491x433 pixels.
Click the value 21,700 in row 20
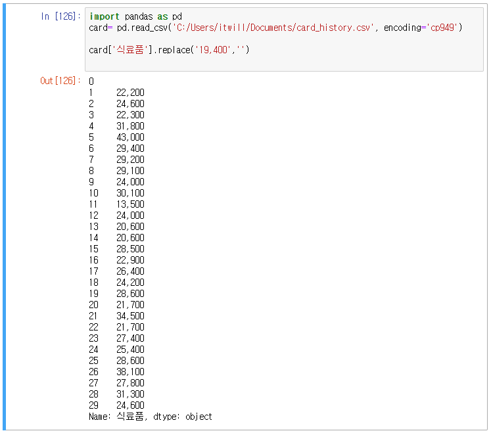point(130,305)
